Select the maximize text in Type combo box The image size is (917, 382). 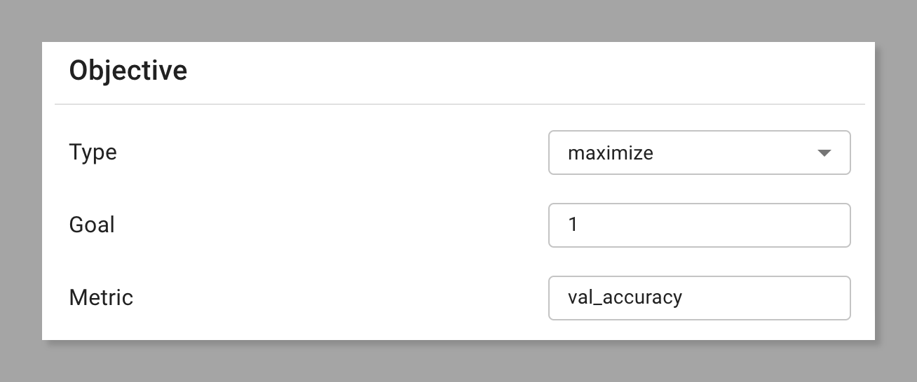tap(610, 153)
